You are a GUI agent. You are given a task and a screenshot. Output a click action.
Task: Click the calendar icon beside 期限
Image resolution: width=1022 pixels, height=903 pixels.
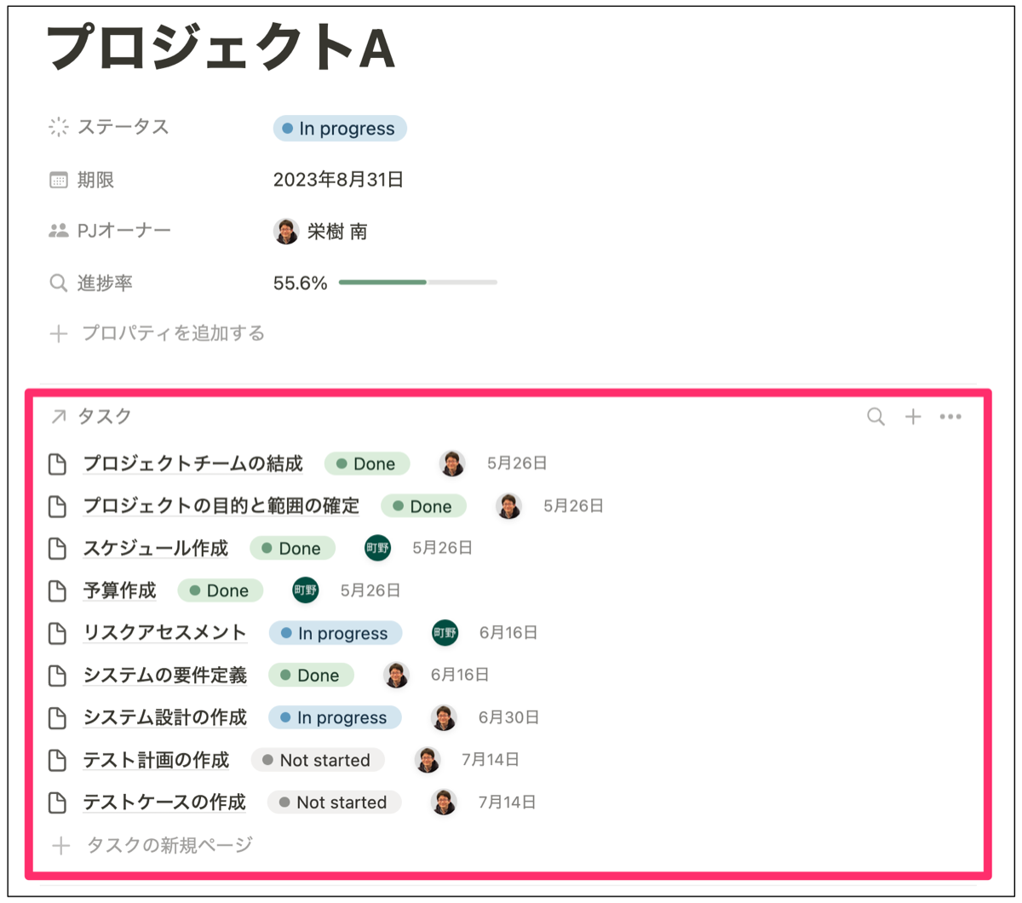coord(58,180)
